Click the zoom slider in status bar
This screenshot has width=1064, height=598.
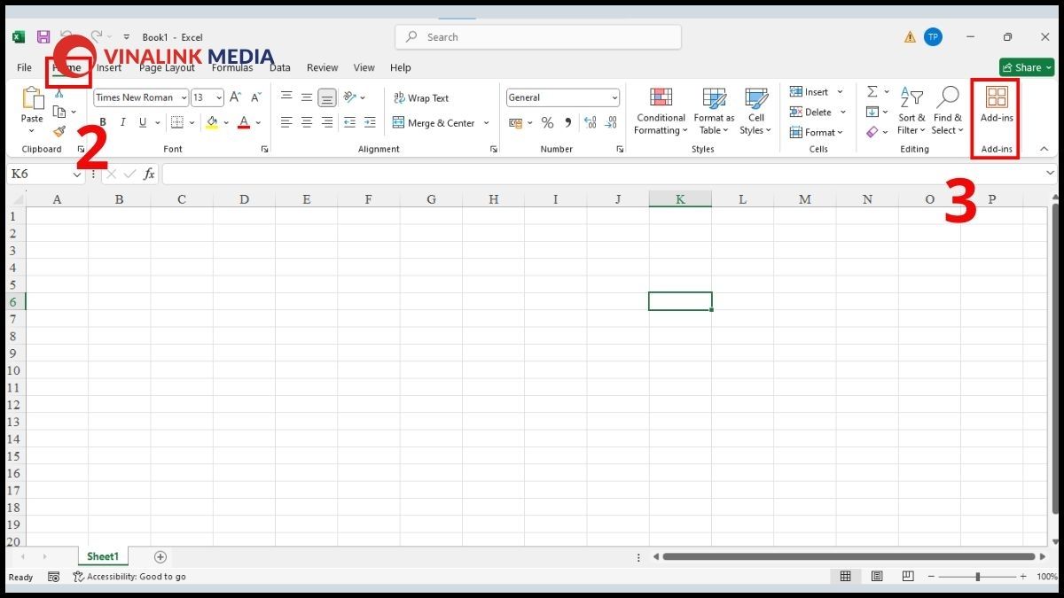click(x=977, y=577)
